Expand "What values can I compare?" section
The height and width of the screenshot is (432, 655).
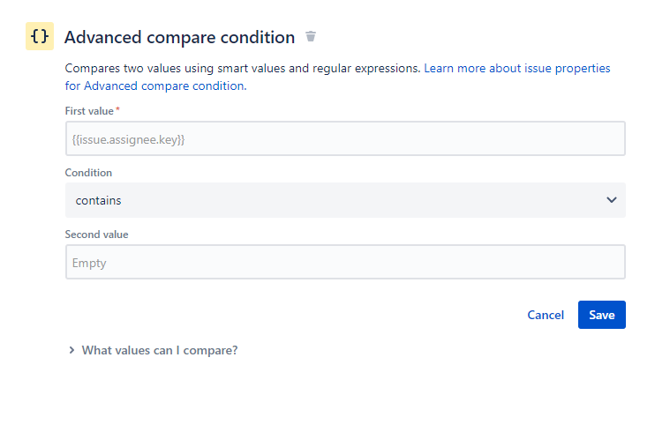[x=159, y=350]
